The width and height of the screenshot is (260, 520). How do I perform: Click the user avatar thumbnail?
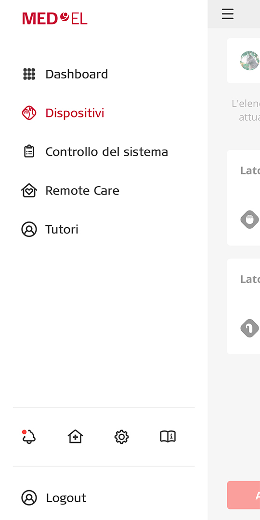click(x=249, y=60)
